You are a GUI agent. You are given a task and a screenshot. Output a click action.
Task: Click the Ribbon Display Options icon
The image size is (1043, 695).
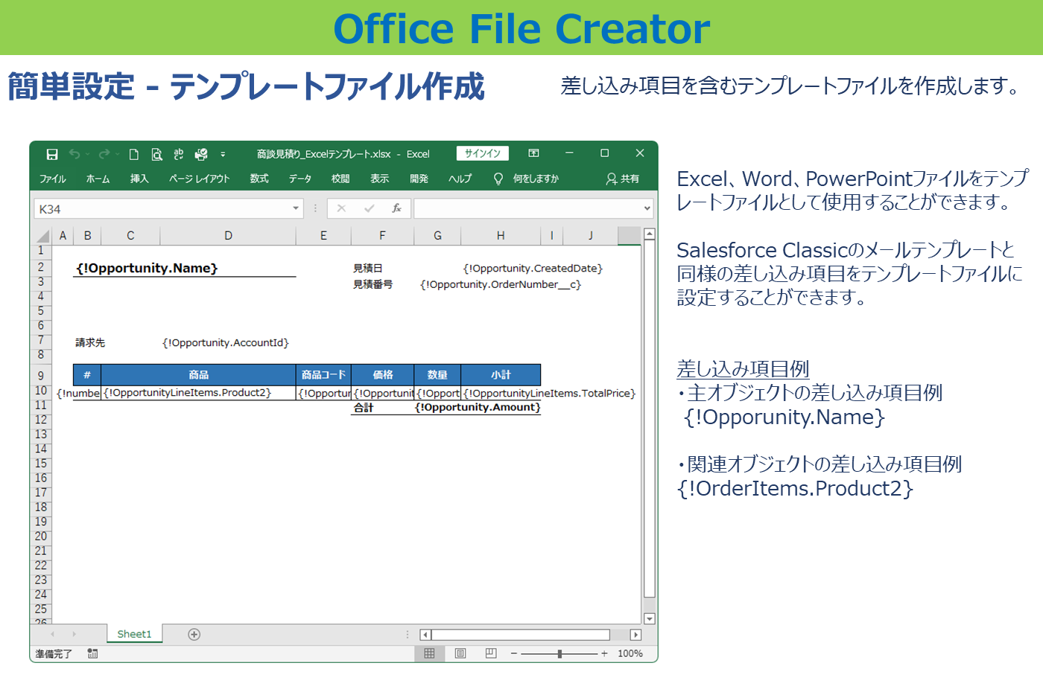533,153
